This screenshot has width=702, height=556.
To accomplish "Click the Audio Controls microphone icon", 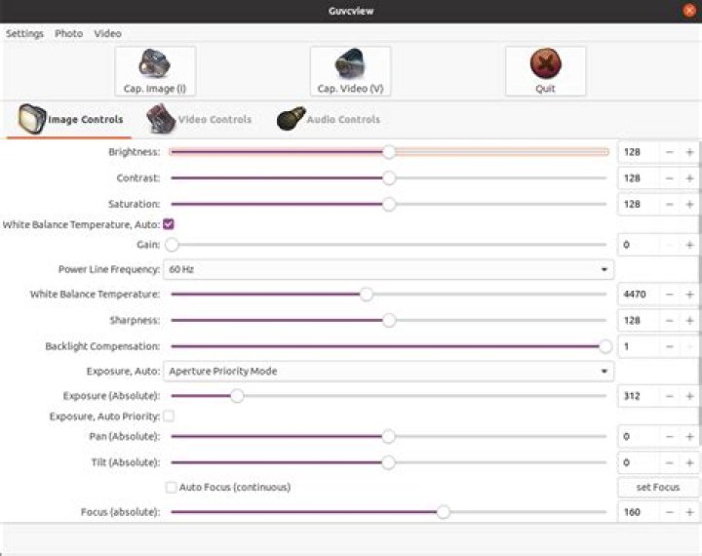I will tap(291, 119).
